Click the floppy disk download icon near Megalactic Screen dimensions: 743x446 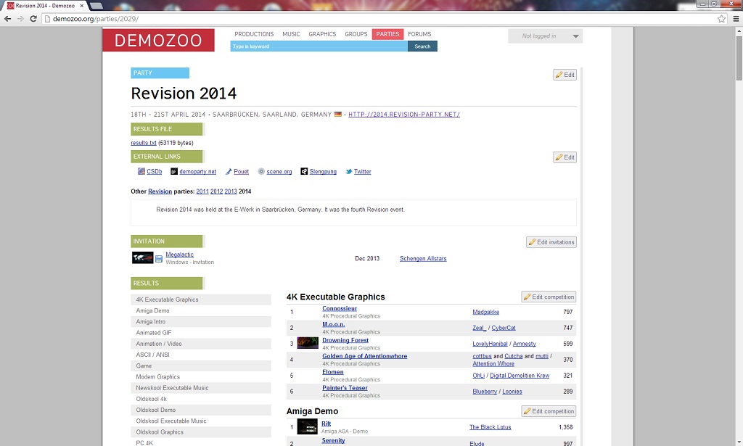click(x=159, y=258)
